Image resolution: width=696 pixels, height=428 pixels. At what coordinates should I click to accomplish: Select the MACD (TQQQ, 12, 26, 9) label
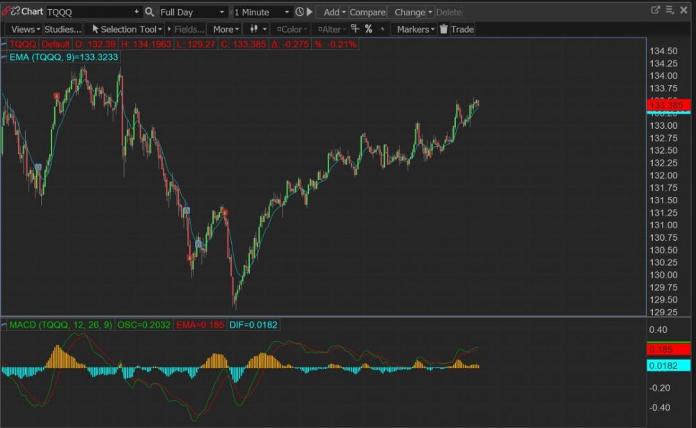[61, 325]
